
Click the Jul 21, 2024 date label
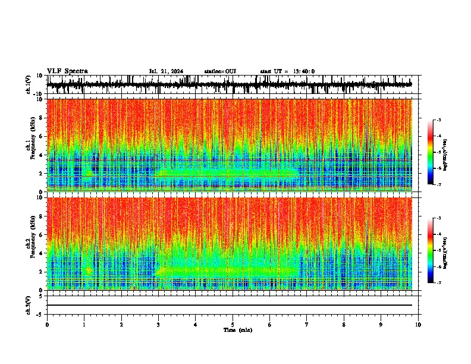[x=166, y=71]
